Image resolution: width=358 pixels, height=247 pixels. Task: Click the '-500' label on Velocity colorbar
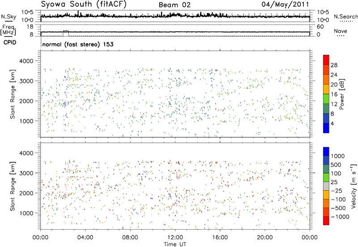(x=338, y=208)
